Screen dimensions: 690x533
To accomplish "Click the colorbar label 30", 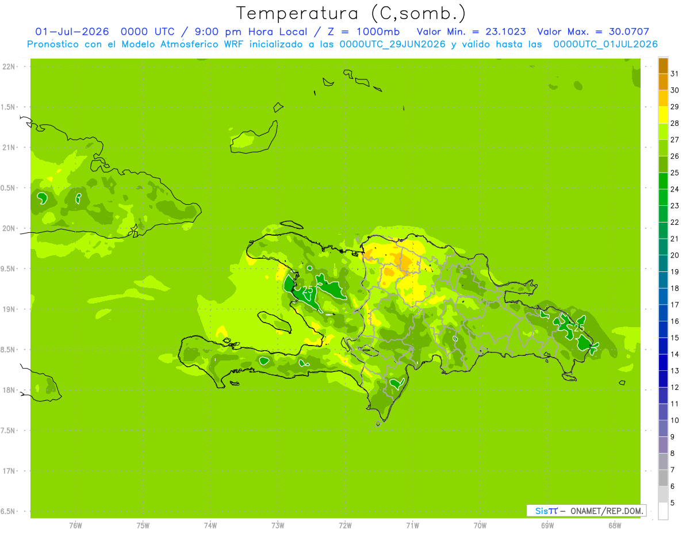I will pyautogui.click(x=674, y=90).
